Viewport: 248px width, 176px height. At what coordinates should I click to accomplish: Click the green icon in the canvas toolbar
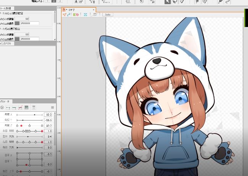click(74, 15)
